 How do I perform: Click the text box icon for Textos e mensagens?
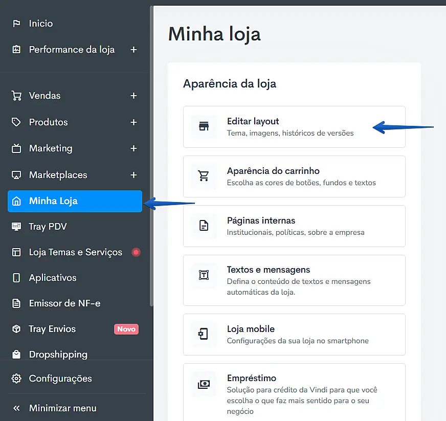click(x=204, y=275)
